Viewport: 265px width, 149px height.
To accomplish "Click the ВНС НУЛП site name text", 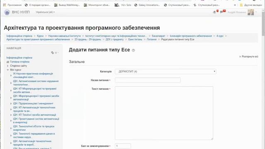I will tap(21, 12).
